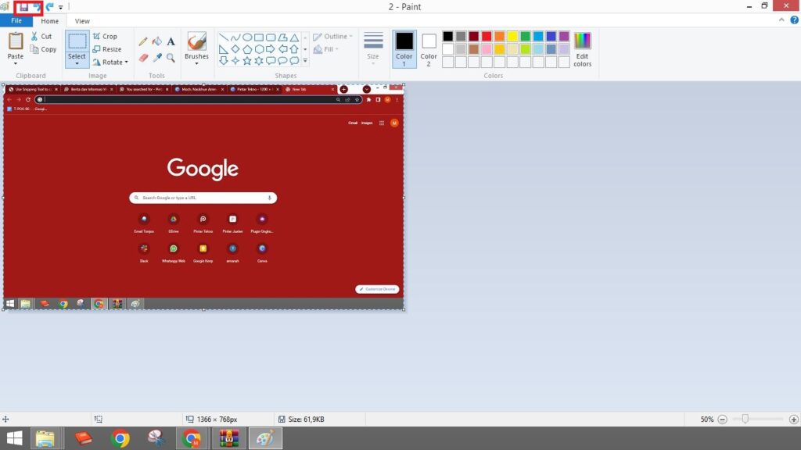The width and height of the screenshot is (801, 450).
Task: Choose the Right triangle shape
Action: pyautogui.click(x=224, y=49)
